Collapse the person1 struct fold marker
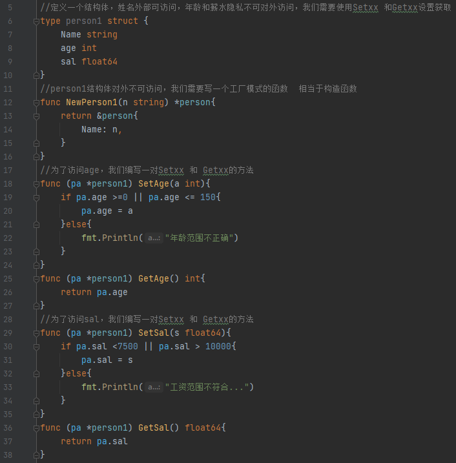Image resolution: width=456 pixels, height=463 pixels. [36, 21]
